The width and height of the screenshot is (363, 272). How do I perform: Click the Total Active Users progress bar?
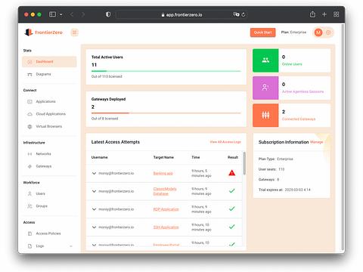coord(166,71)
